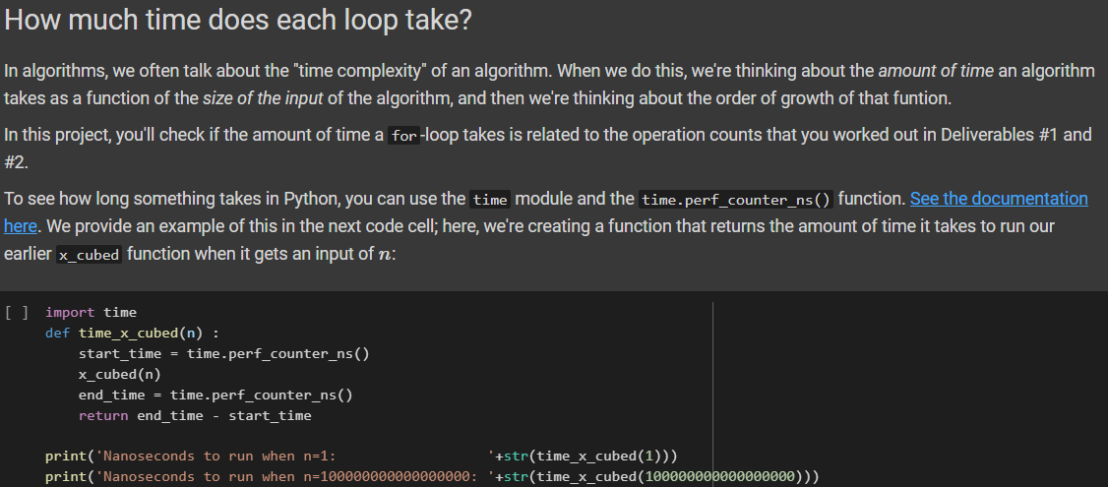The width and height of the screenshot is (1108, 487).
Task: Click the 'start_time = time.perf_counter_ns()' line
Action: pos(224,353)
